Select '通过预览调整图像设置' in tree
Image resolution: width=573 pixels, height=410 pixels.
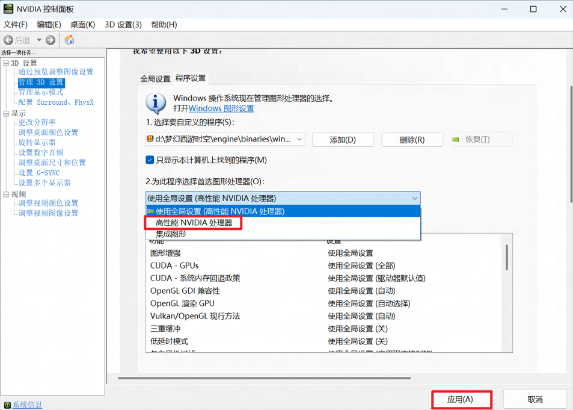[x=56, y=72]
